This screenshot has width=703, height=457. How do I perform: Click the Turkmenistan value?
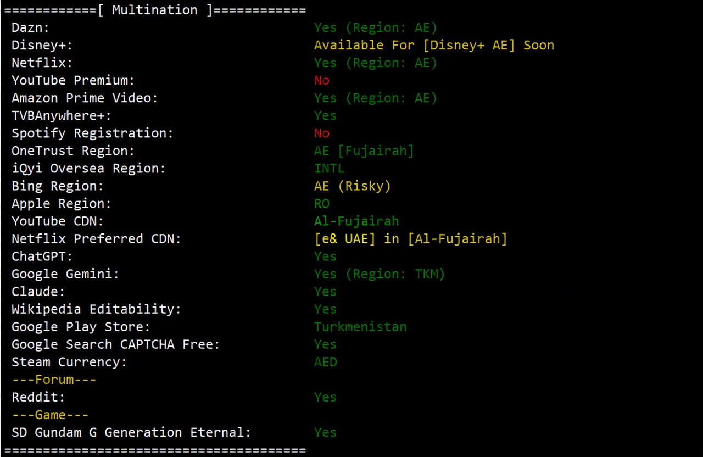coord(360,326)
